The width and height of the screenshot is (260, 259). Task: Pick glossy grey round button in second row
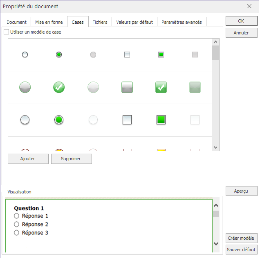(25, 87)
